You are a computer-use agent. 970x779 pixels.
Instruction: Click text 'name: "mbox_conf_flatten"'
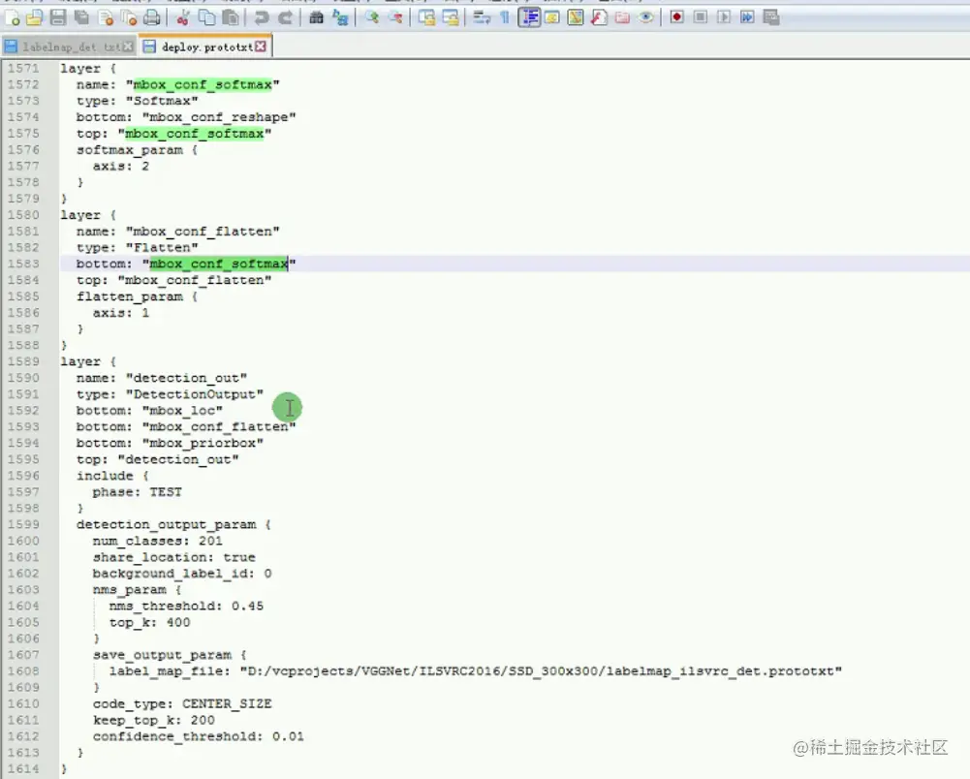coord(178,232)
